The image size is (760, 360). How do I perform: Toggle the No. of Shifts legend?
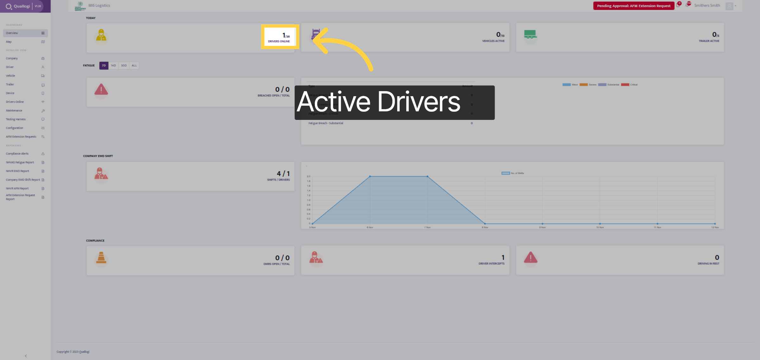click(513, 173)
